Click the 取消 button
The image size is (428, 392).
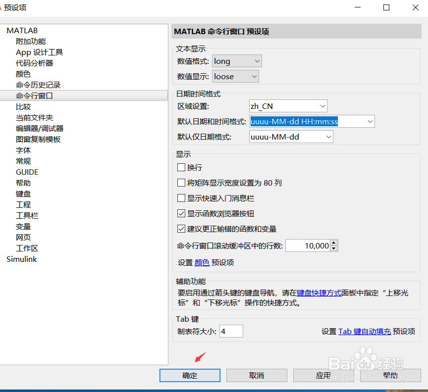click(257, 375)
